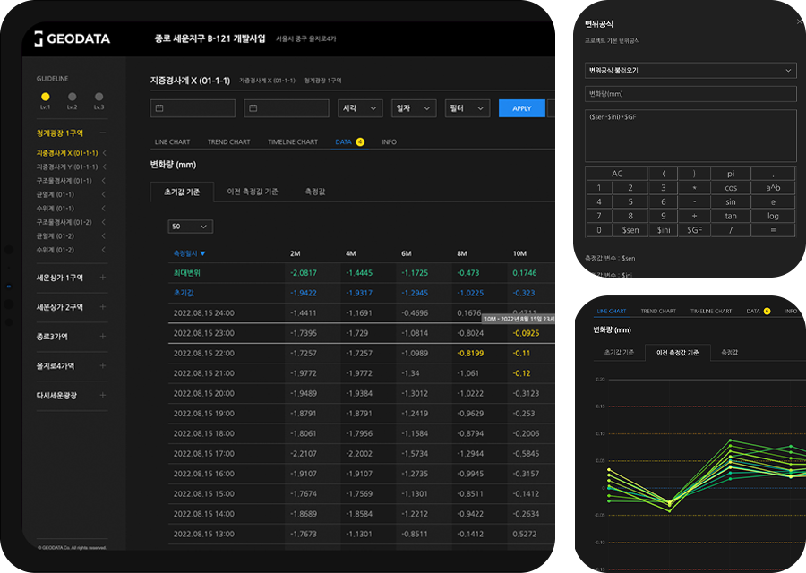The image size is (806, 573).
Task: Click the chevron next to 구조물경사계 (01-2)
Action: coord(104,223)
